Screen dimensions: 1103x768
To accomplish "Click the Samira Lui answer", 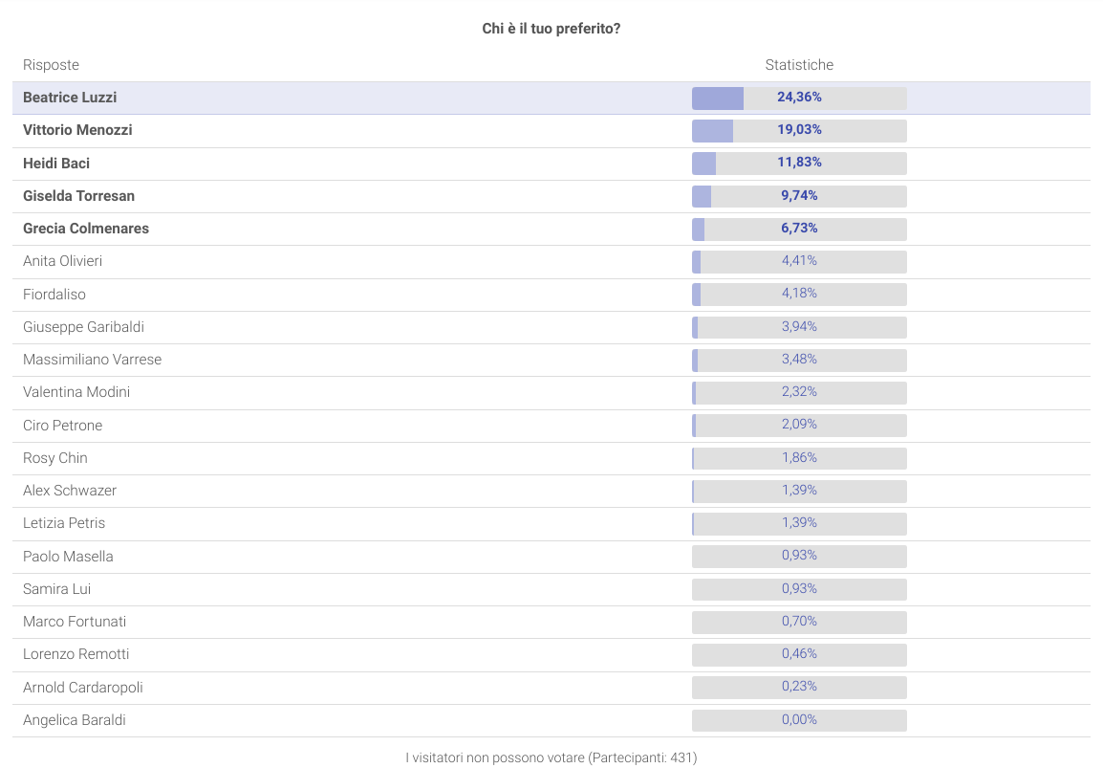I will 56,589.
